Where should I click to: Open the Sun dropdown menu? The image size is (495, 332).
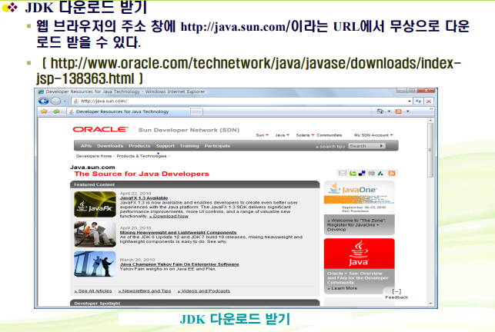click(x=262, y=135)
